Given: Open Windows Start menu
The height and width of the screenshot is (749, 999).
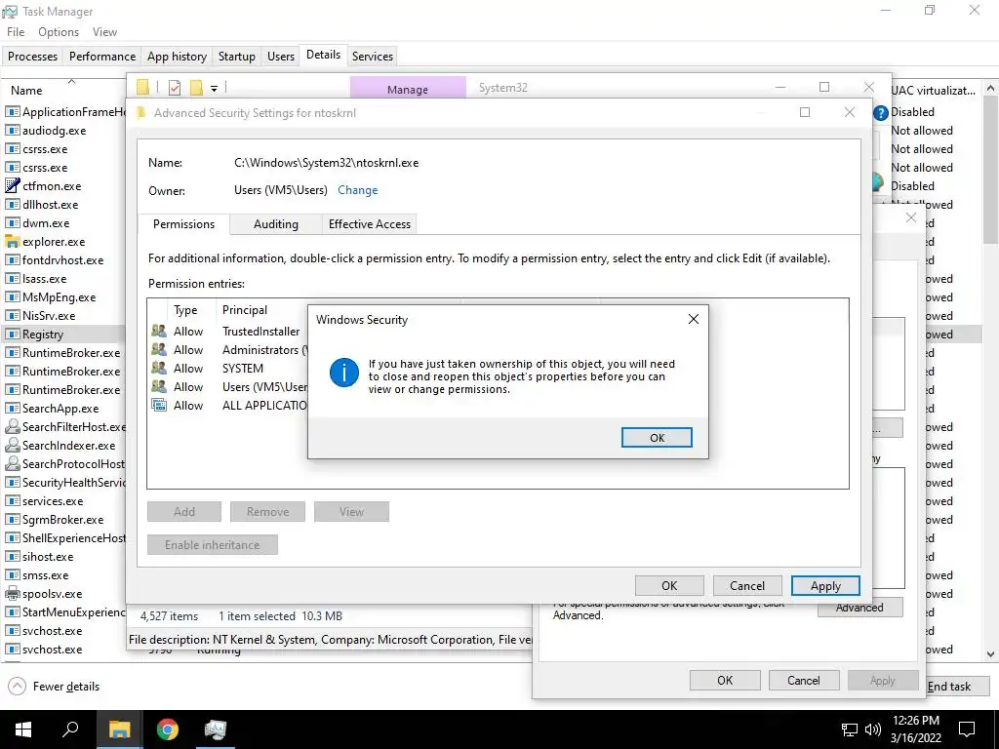Looking at the screenshot, I should 23,729.
